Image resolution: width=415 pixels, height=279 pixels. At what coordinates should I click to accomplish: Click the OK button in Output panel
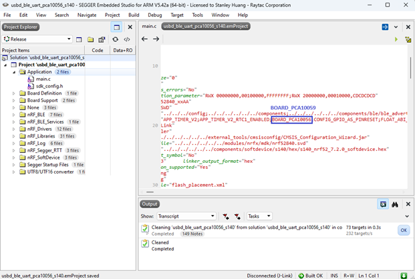coord(403,230)
